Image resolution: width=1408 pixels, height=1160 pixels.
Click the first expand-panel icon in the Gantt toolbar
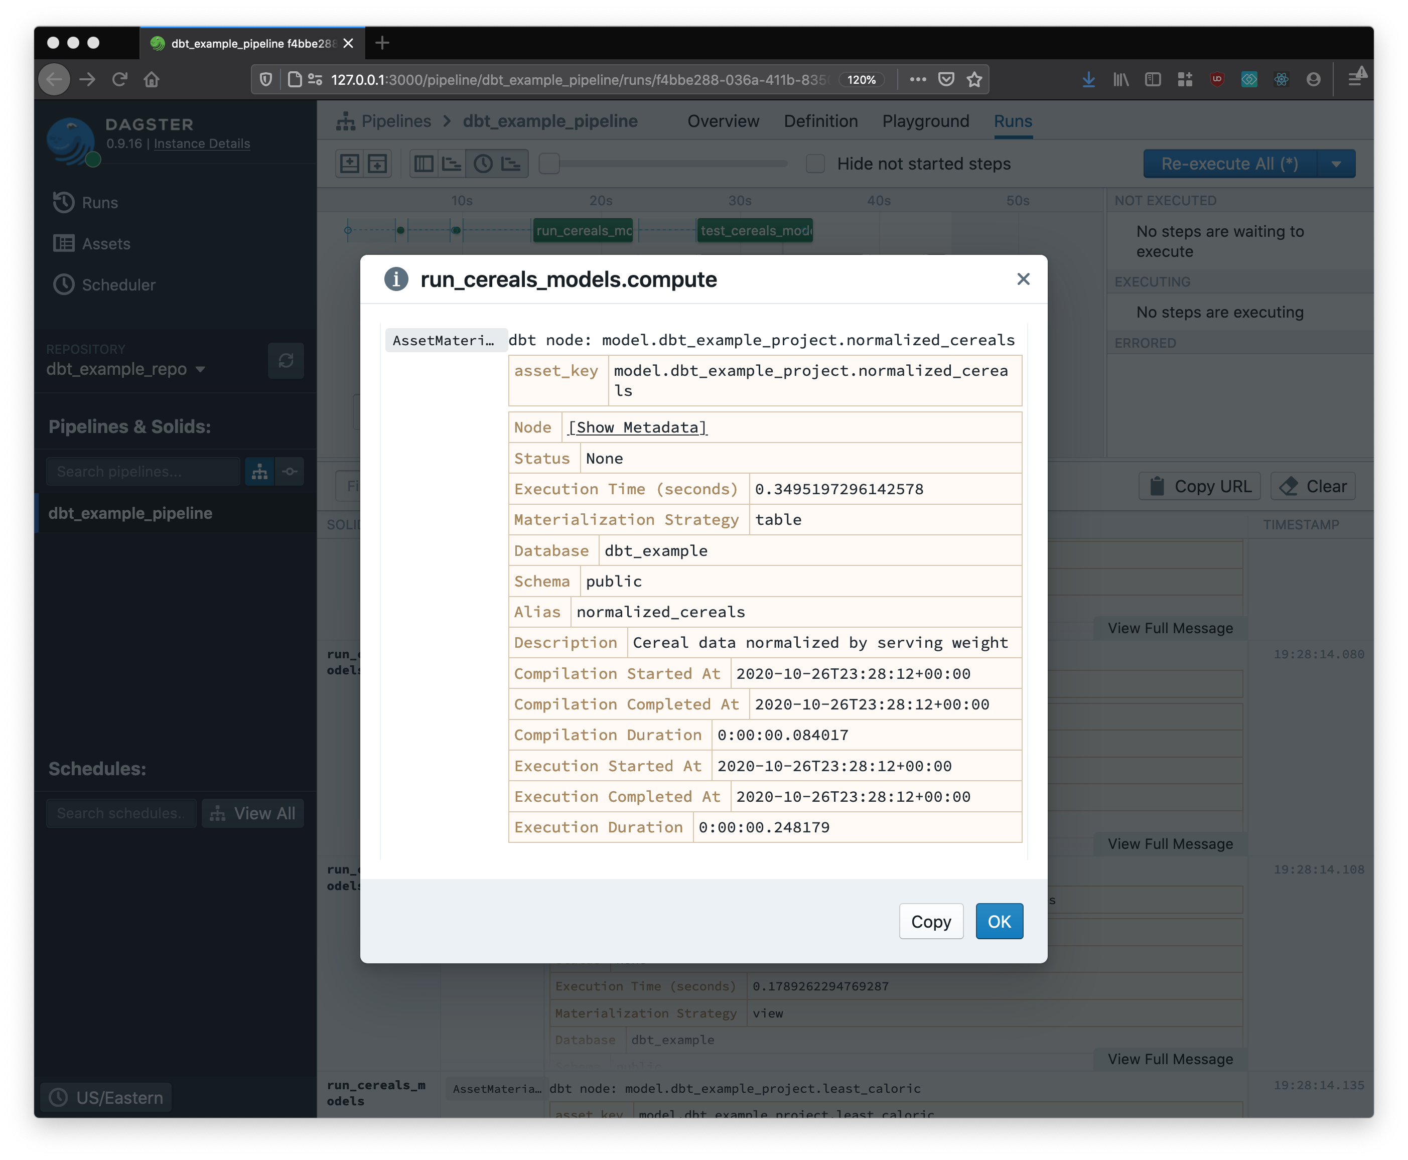(350, 164)
